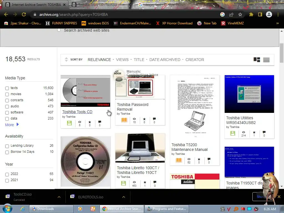Go back to the previous page
The image size is (284, 213).
(6, 14)
